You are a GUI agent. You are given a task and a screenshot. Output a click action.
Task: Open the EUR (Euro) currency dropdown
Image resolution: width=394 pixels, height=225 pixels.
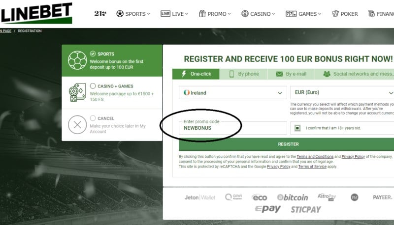coord(342,92)
